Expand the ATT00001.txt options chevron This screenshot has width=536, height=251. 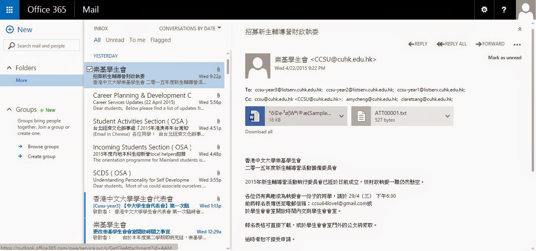(x=447, y=116)
